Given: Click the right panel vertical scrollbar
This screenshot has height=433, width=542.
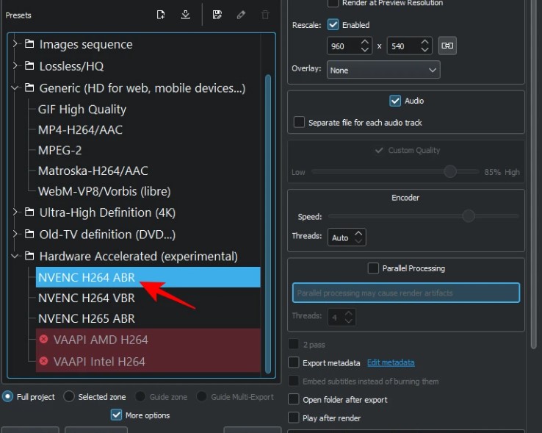Looking at the screenshot, I should (533, 173).
